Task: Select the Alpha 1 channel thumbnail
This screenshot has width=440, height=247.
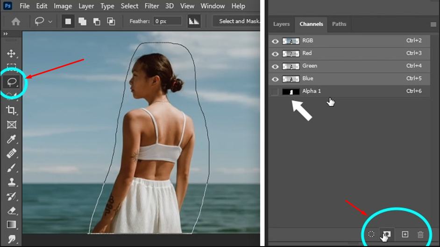Action: coord(291,91)
